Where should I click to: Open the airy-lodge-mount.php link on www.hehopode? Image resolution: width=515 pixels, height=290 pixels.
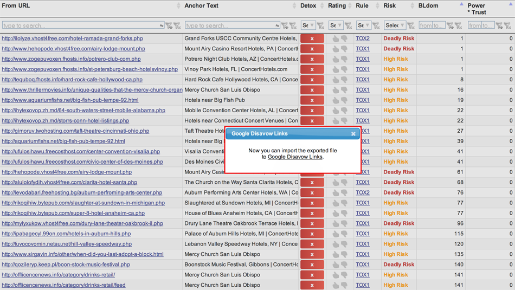[73, 49]
